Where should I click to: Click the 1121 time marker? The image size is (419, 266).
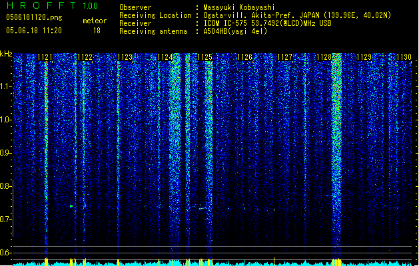click(x=45, y=57)
